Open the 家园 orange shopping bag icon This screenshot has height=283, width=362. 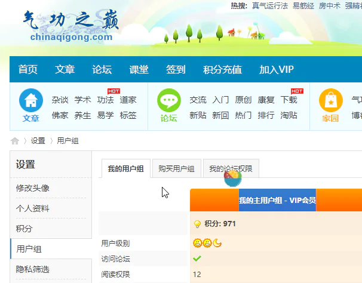331,100
